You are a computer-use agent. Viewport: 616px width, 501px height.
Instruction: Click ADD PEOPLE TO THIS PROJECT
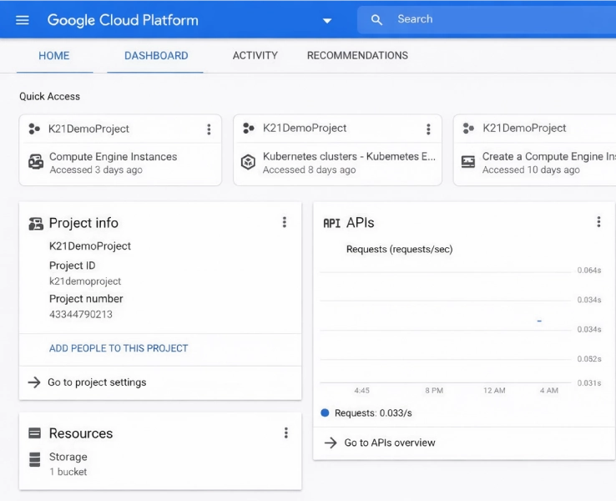[x=119, y=348]
